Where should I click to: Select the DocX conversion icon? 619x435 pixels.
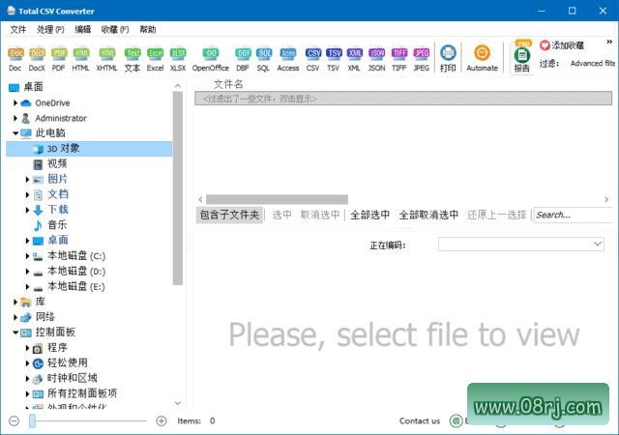pos(37,59)
